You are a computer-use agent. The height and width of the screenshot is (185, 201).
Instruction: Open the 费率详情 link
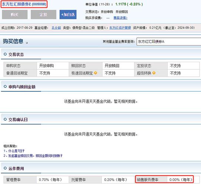click(x=120, y=18)
